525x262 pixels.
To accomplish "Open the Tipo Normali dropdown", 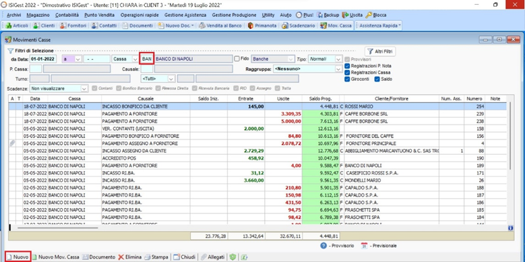I will pos(325,59).
